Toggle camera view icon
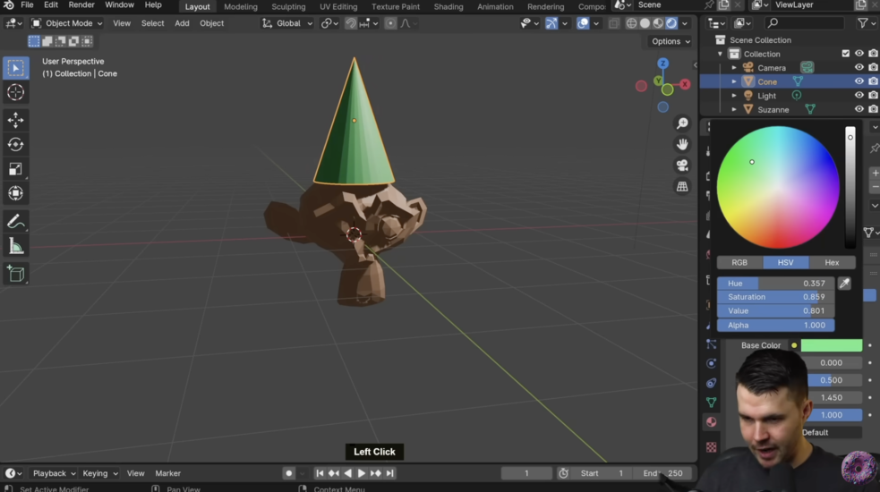Screen dimensions: 880x492 tap(682, 165)
